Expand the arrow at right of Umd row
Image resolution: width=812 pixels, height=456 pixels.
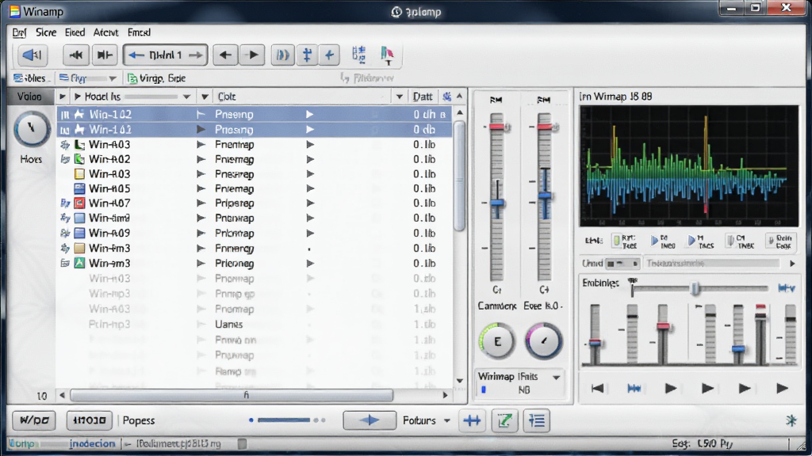792,264
